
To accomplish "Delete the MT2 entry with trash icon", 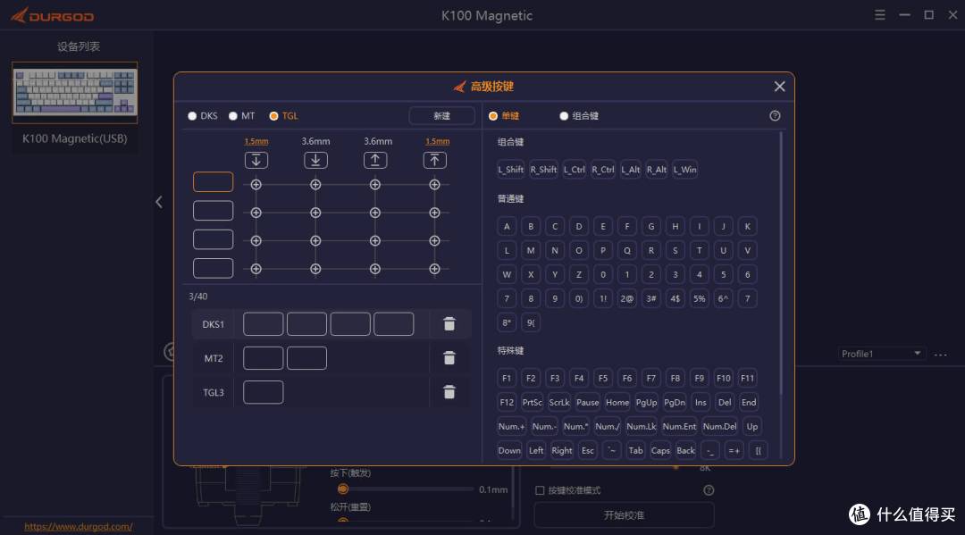I will point(449,358).
